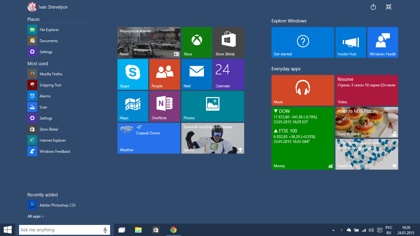Open Settings under the Places heading
Viewport: 420px width, 236px height.
[x=59, y=52]
